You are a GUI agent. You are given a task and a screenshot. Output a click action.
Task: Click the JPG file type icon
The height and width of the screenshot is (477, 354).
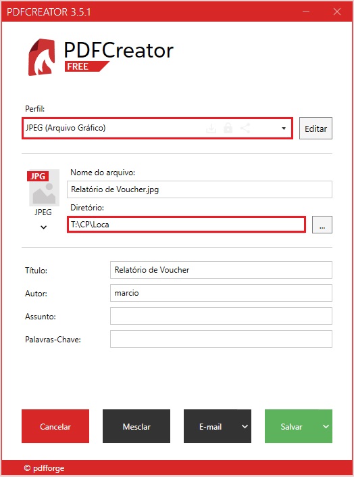[x=43, y=187]
